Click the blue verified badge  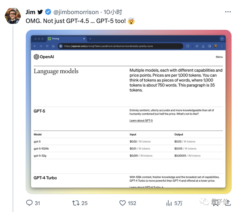(x=48, y=12)
